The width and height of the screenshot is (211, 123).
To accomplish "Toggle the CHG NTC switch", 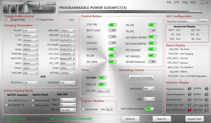I will (x=113, y=49).
